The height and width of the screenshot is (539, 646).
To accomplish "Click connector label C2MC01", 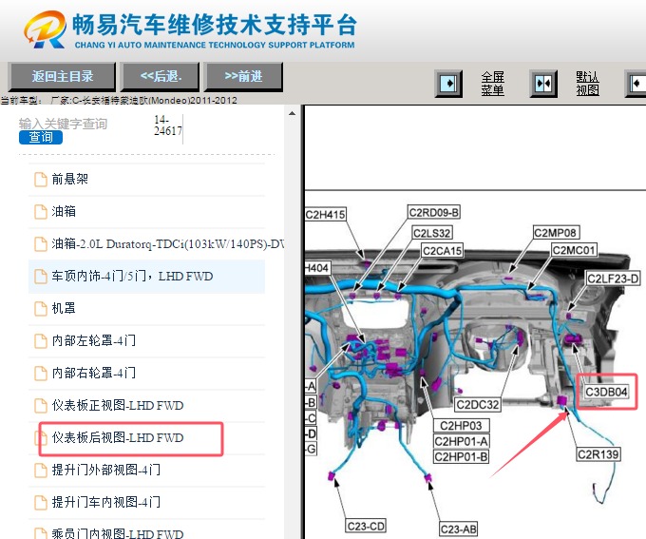I will pyautogui.click(x=574, y=250).
